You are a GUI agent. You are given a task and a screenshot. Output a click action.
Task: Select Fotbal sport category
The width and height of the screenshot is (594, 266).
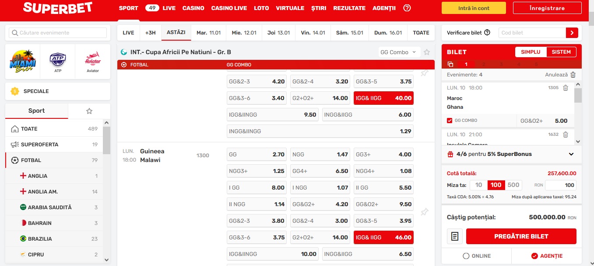pos(54,160)
